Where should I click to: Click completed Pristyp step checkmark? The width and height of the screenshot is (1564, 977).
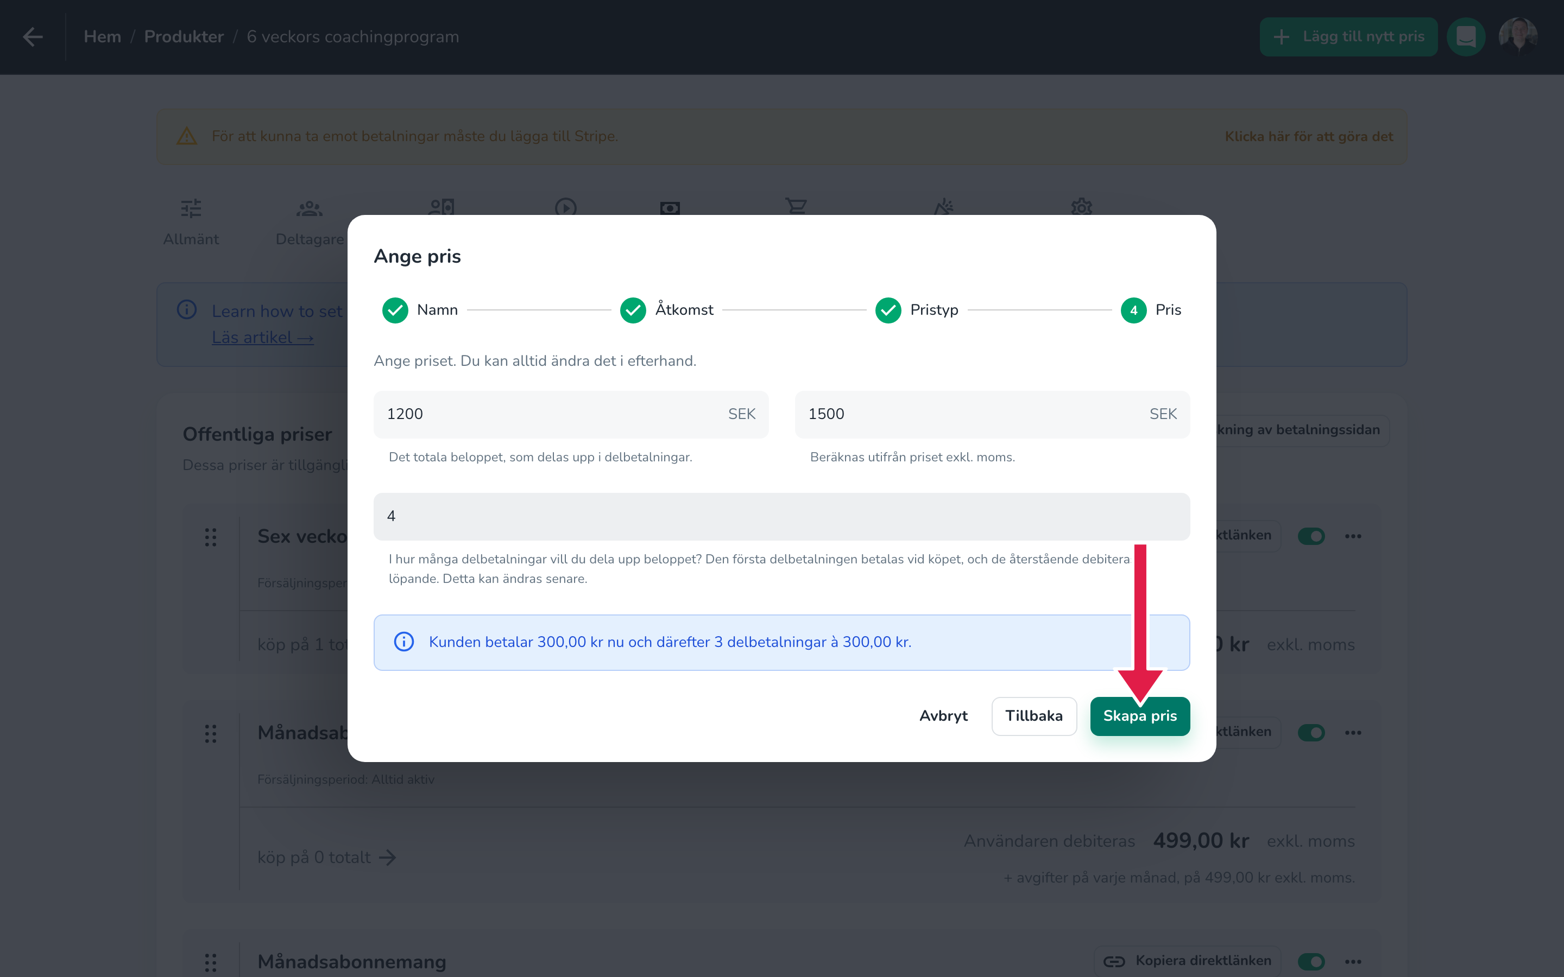(x=888, y=310)
